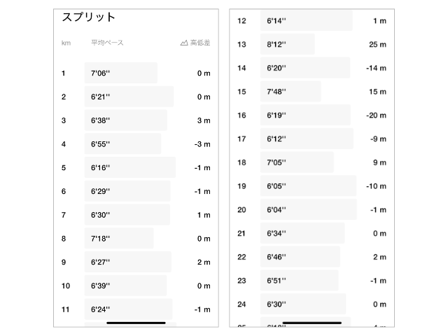Image resolution: width=448 pixels, height=336 pixels.
Task: Click the elevation mountain icon in header
Action: pos(184,43)
